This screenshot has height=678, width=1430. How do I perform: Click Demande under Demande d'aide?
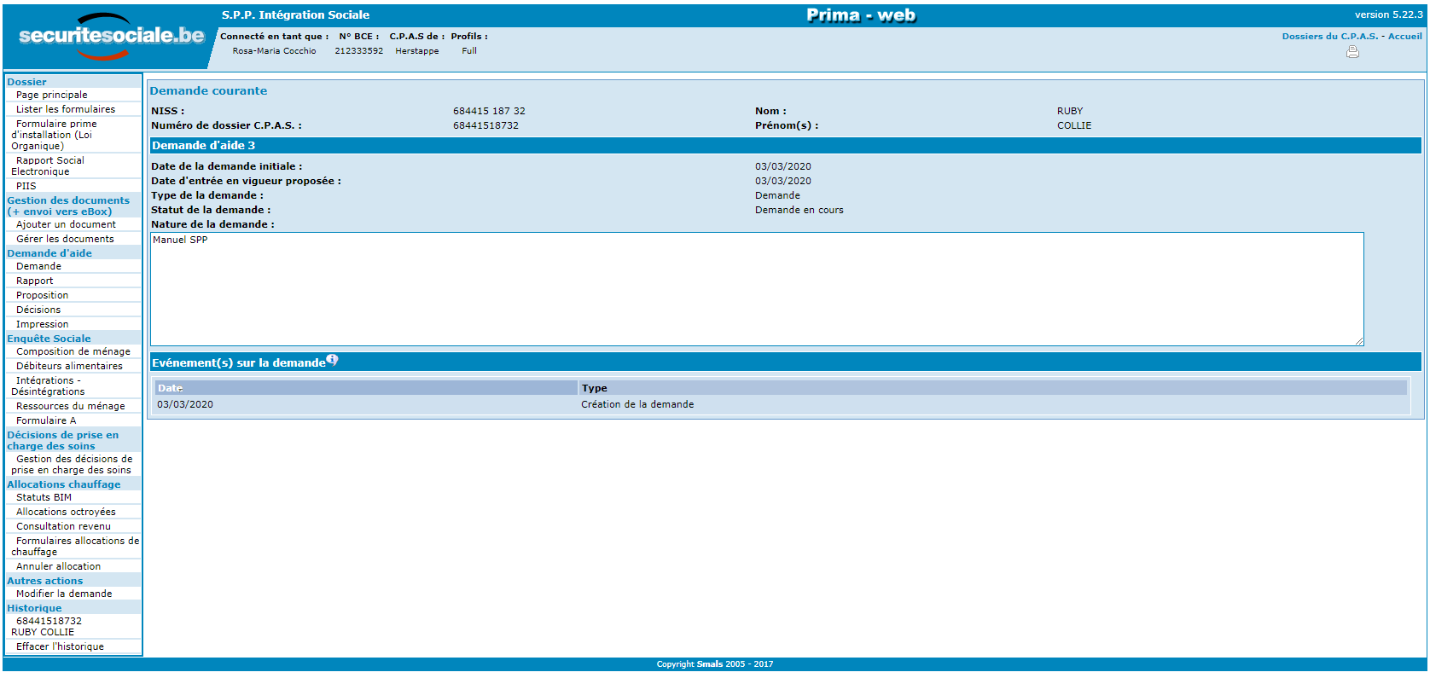38,266
